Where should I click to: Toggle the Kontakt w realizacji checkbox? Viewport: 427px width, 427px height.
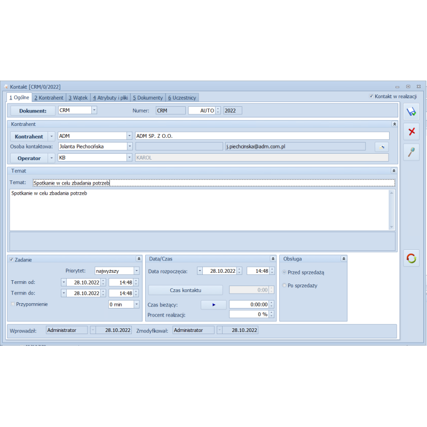pyautogui.click(x=371, y=97)
